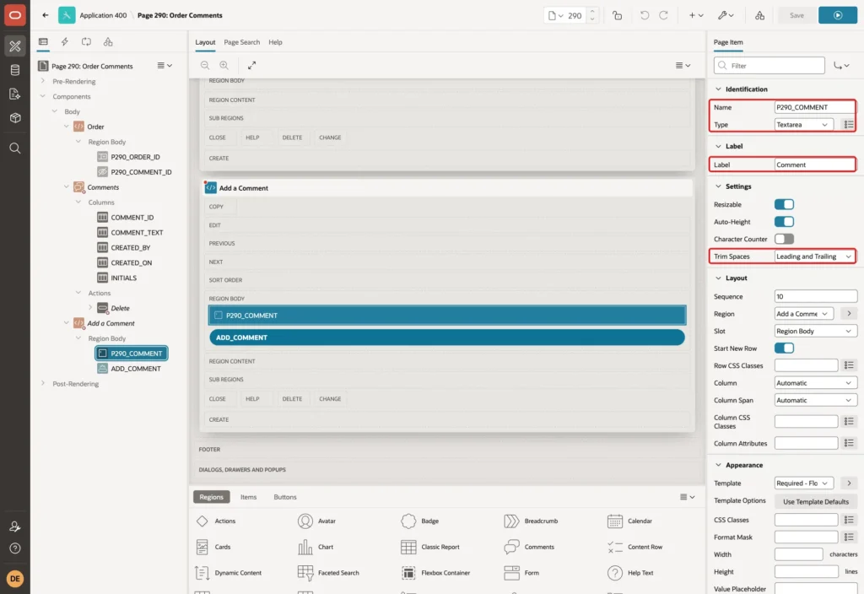Select P290_ORDER_ID in the tree
The image size is (864, 594).
pyautogui.click(x=135, y=157)
